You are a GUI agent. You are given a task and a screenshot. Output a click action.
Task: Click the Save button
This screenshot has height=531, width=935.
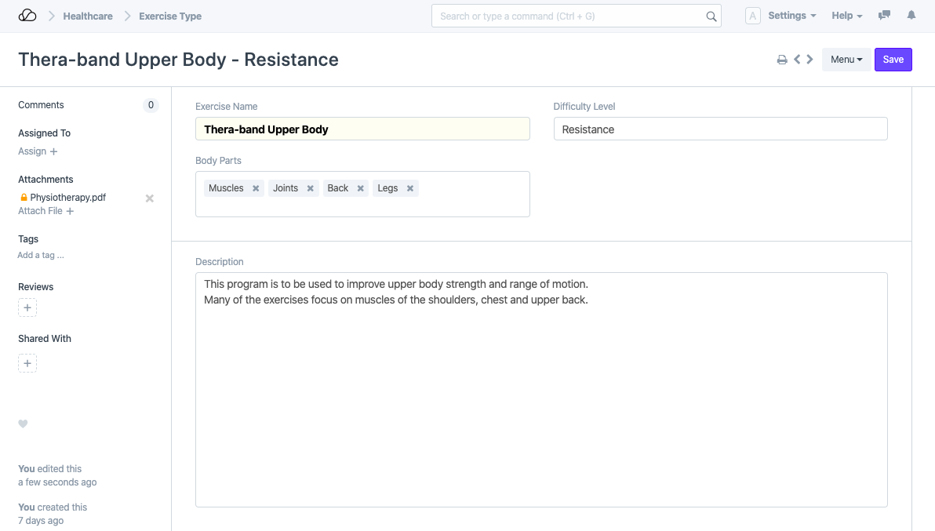pyautogui.click(x=893, y=60)
